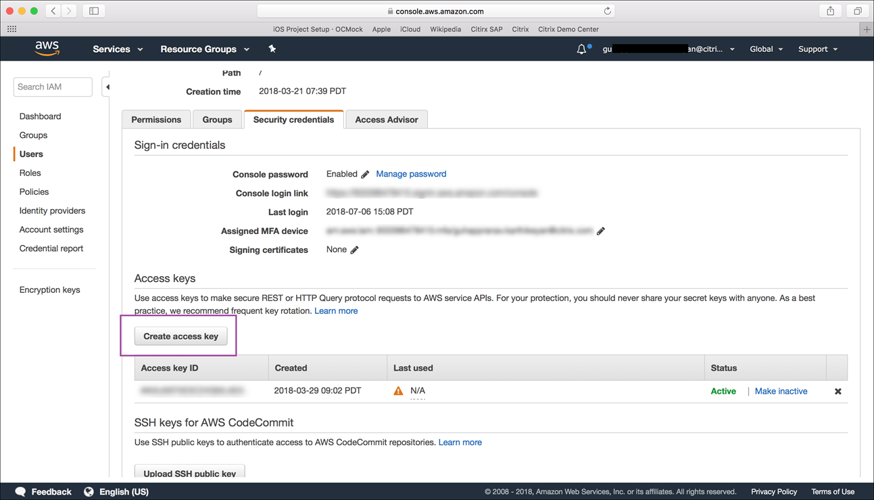Open the Global region dropdown
Image resolution: width=874 pixels, height=500 pixels.
pos(766,49)
